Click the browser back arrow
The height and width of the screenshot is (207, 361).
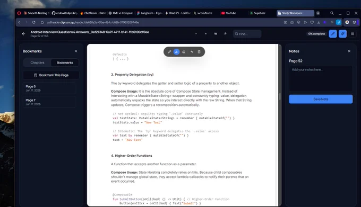pyautogui.click(x=19, y=22)
